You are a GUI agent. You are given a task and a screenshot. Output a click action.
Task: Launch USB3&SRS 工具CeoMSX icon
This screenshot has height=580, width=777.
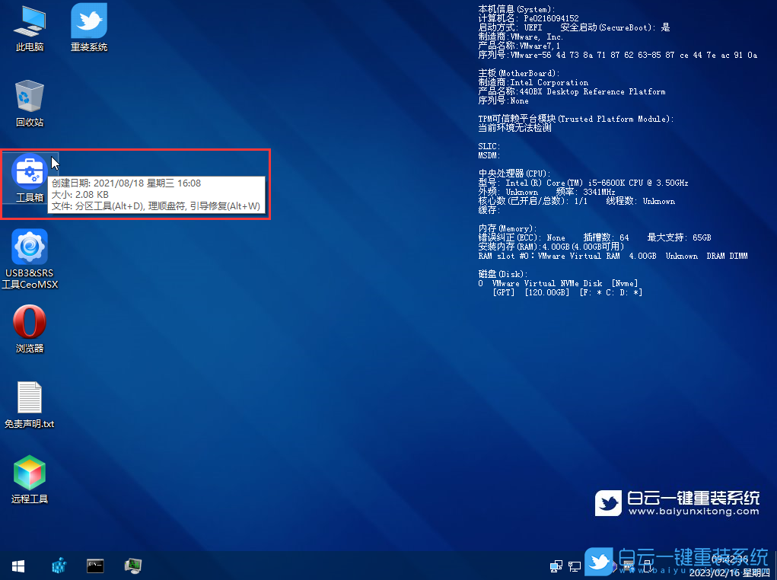30,247
